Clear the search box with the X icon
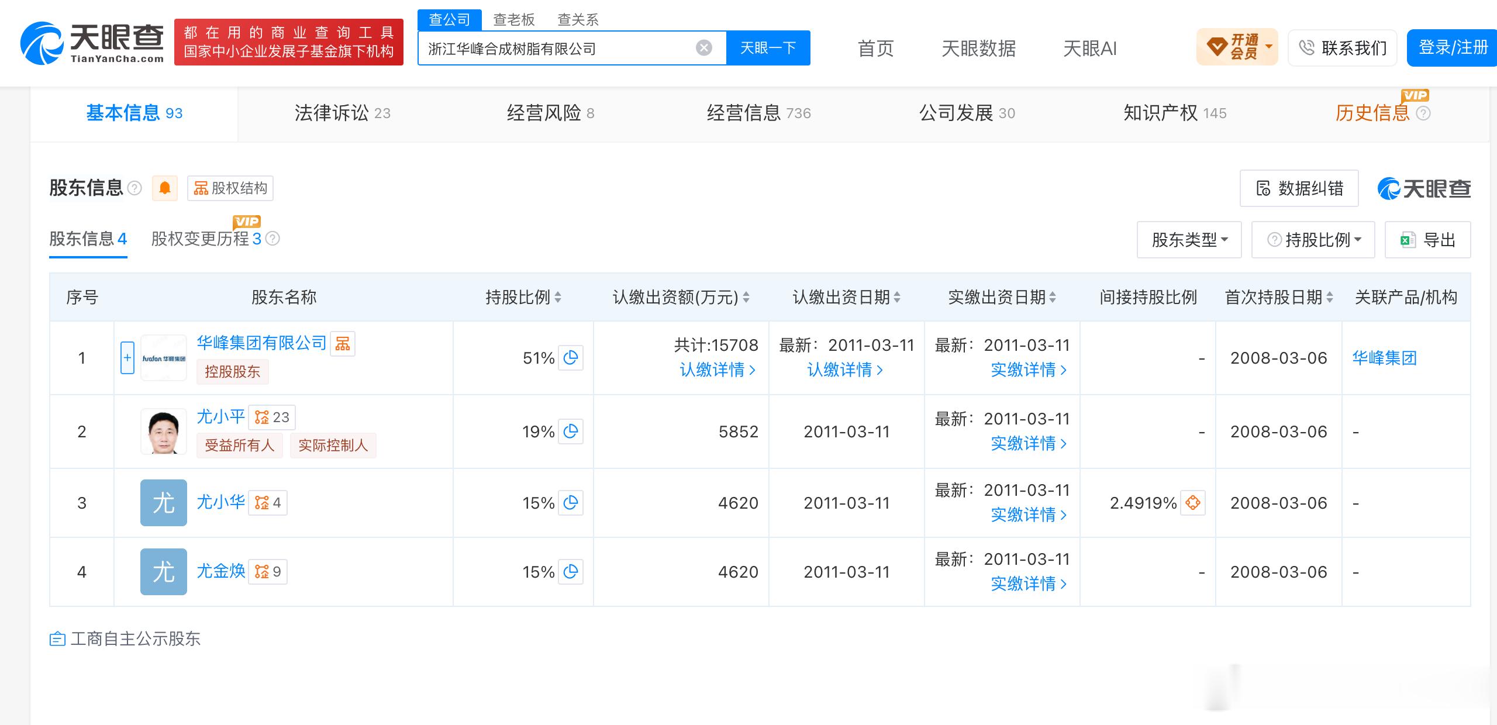Viewport: 1497px width, 725px height. click(x=704, y=48)
